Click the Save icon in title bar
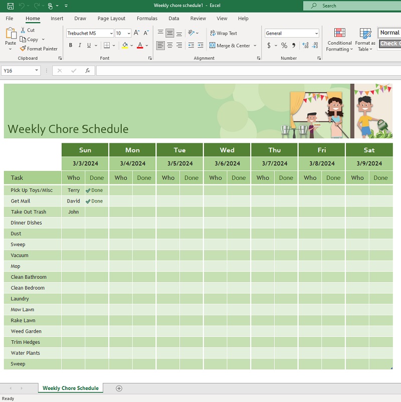This screenshot has width=401, height=402. click(x=10, y=6)
